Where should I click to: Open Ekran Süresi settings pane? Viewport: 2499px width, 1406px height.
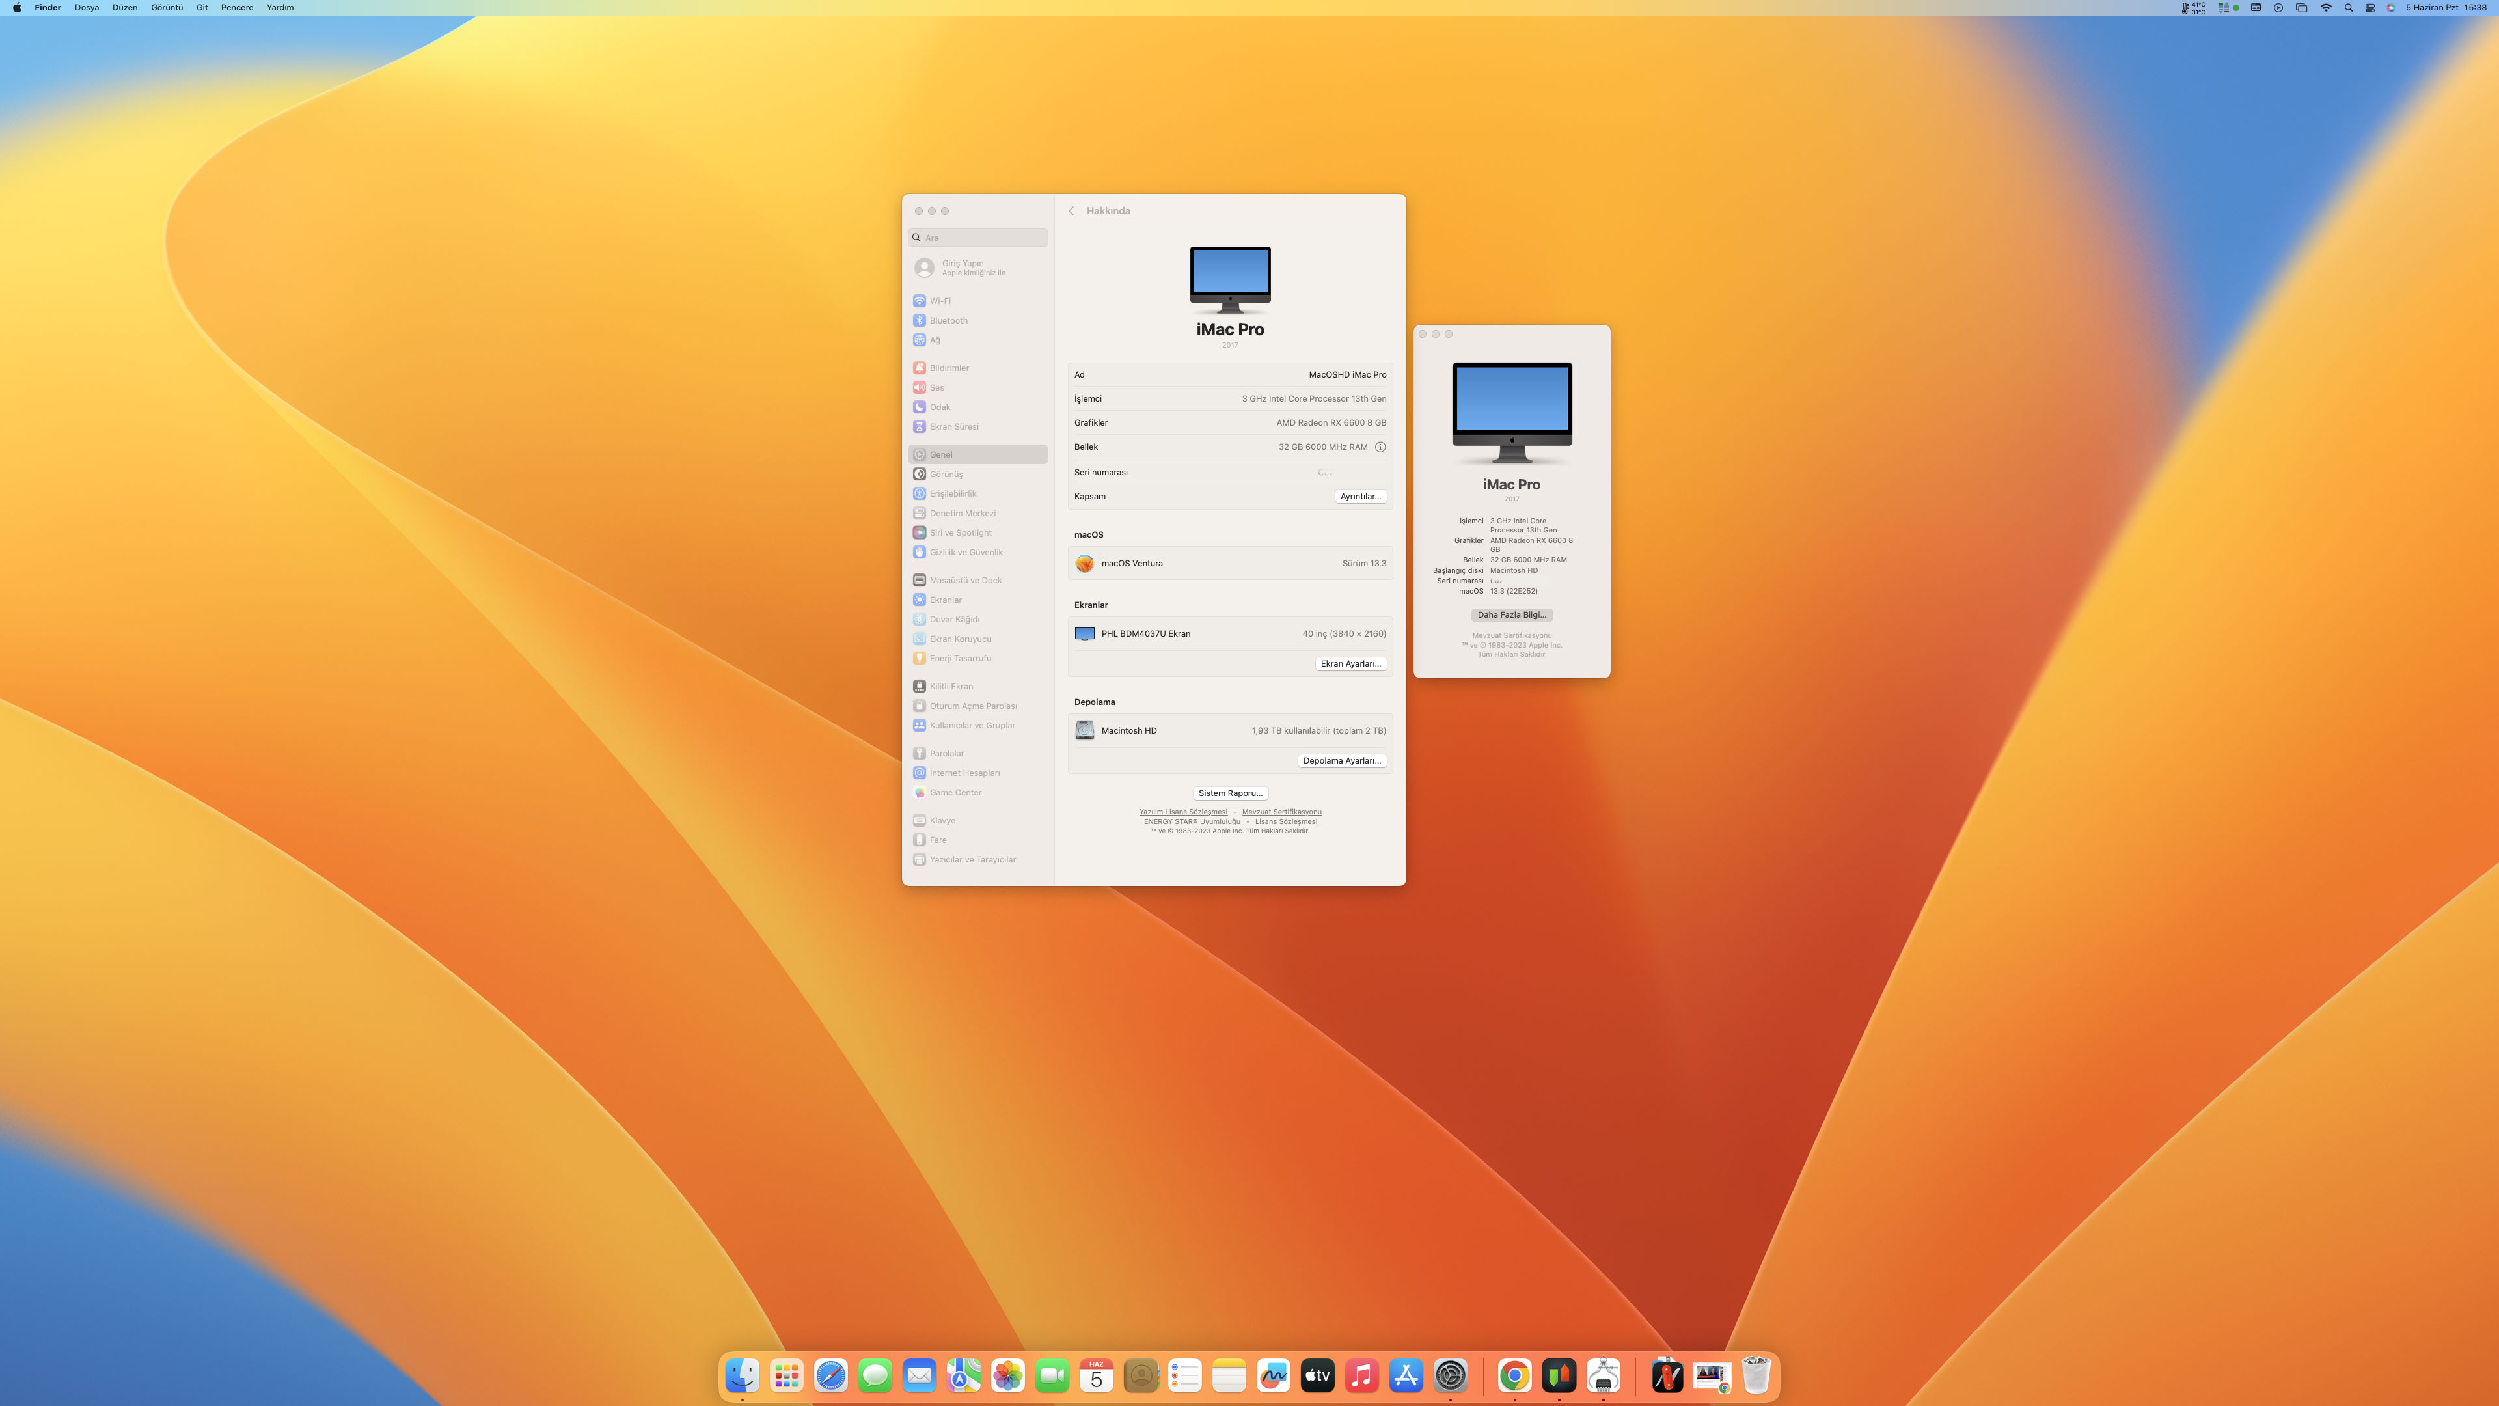tap(953, 426)
